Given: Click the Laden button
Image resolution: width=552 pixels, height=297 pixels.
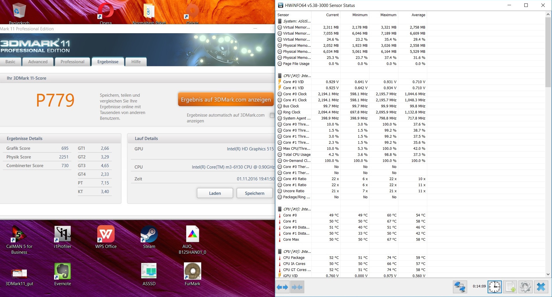Looking at the screenshot, I should coord(215,193).
